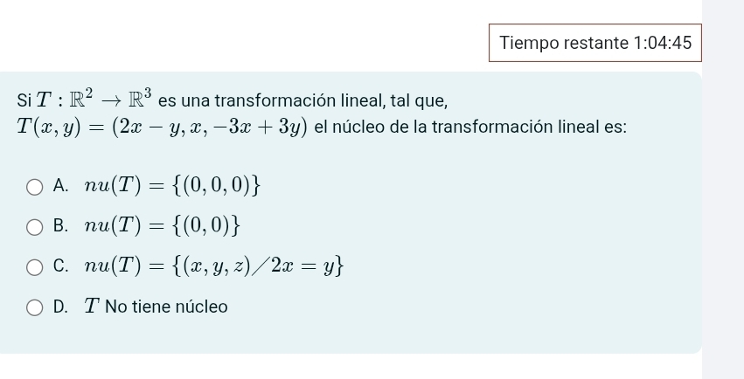Click the nu(T) = {(0,0,0)} answer formula
The image size is (744, 379).
(173, 185)
